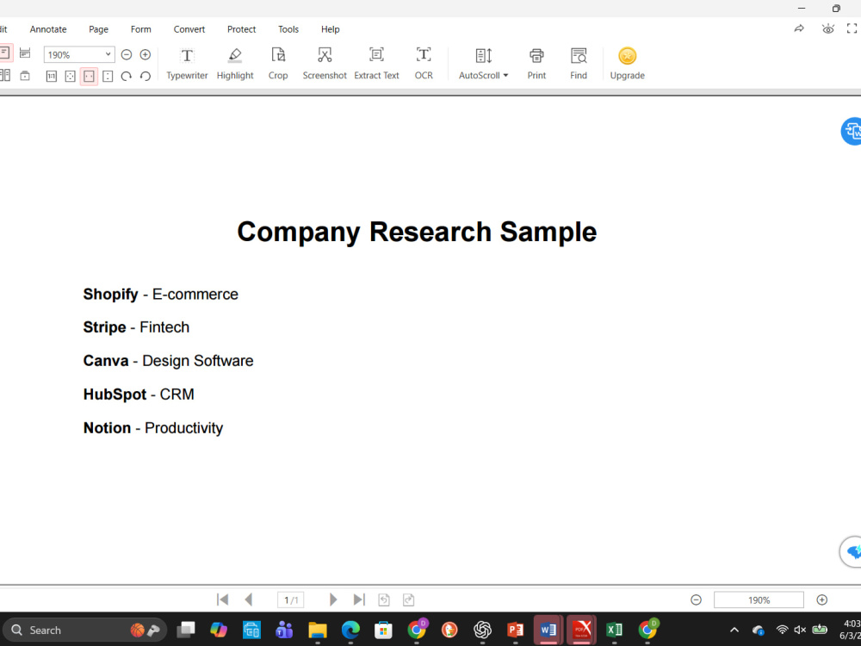Launch Microsoft Edge from taskbar
Screen dimensions: 861x646
[x=350, y=630]
